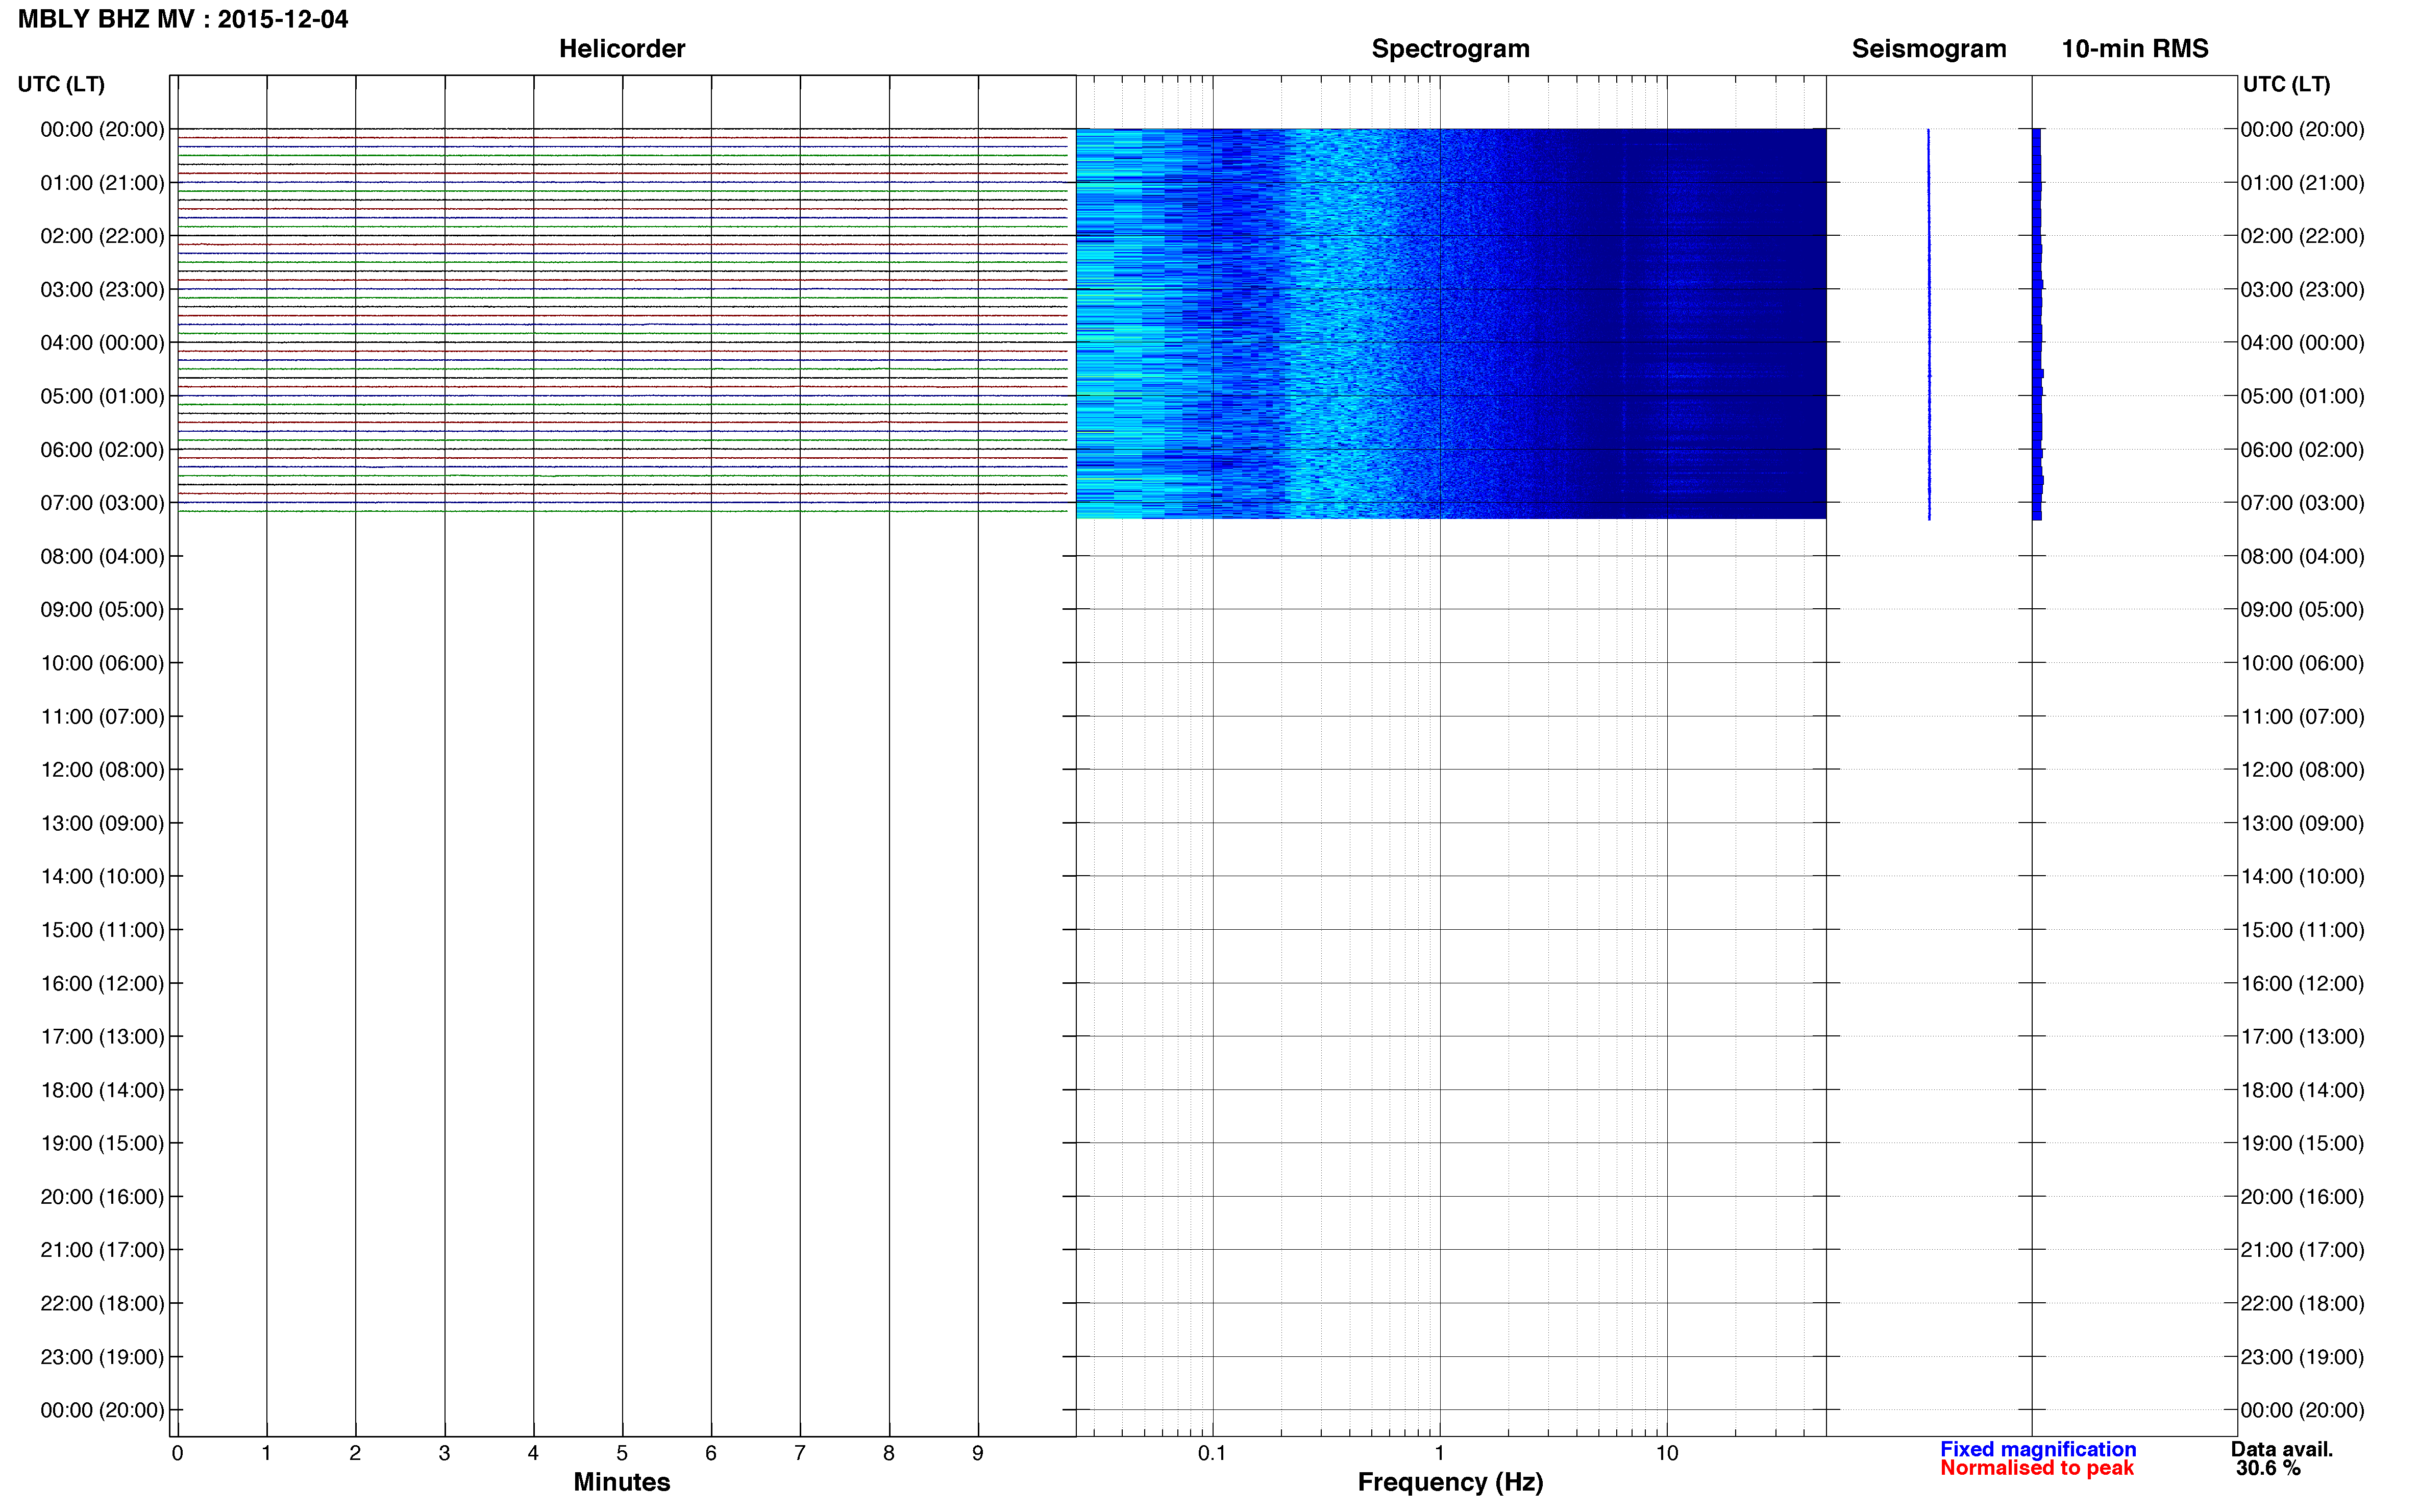Click the 'Data avail.' label
Screen dimensions: 2419x1512
[x=2282, y=1449]
